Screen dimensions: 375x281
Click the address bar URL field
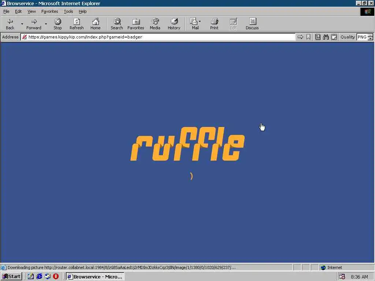158,37
